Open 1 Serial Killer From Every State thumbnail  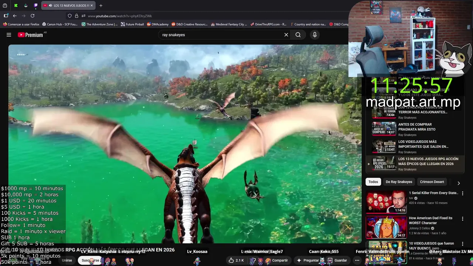click(x=386, y=202)
